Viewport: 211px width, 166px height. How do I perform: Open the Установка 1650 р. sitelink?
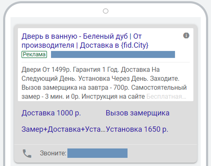[137, 129]
